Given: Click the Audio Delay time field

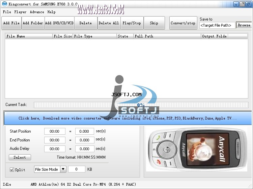Looking at the screenshot, I should pos(55,148).
